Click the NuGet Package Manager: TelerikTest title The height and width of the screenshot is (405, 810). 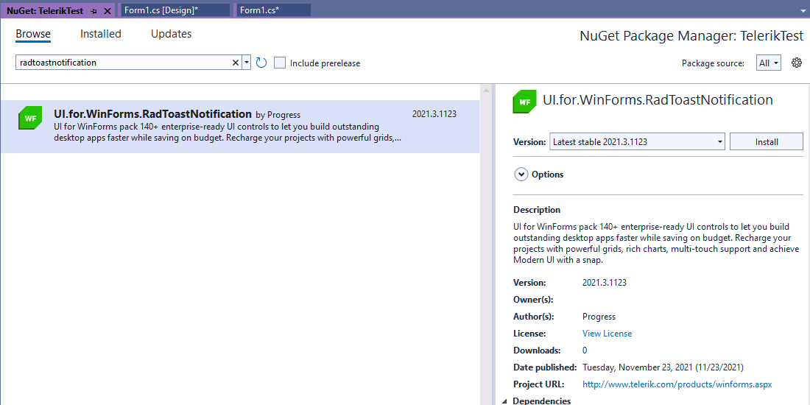tap(691, 35)
